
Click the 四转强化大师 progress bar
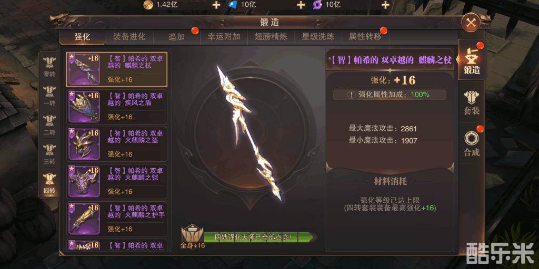tap(259, 237)
